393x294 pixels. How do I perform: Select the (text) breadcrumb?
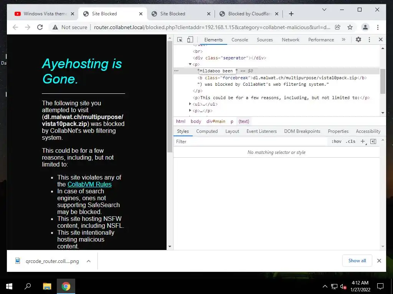click(244, 121)
